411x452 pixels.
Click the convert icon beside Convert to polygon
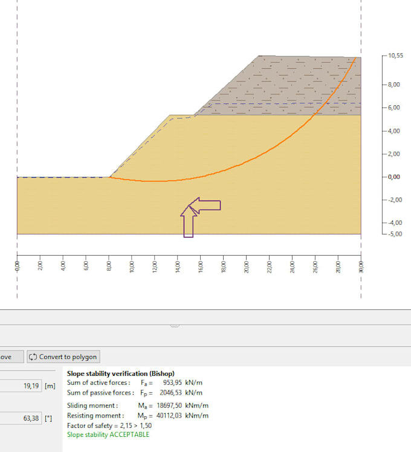(33, 357)
